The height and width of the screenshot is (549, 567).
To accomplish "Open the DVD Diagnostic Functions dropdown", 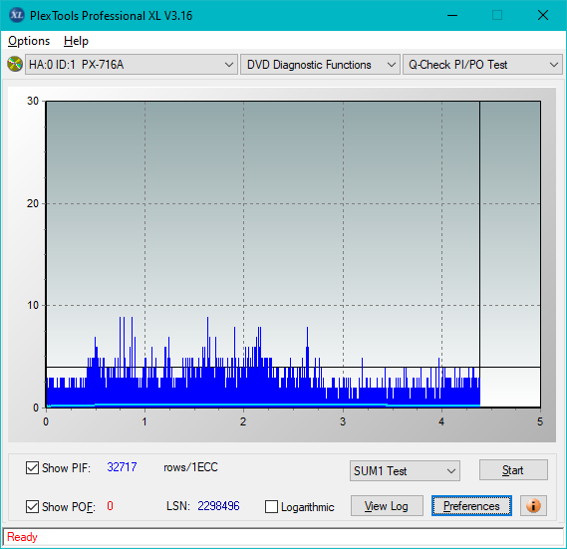I will [320, 65].
